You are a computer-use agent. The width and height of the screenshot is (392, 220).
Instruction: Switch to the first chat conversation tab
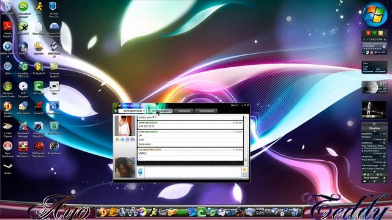pos(132,111)
